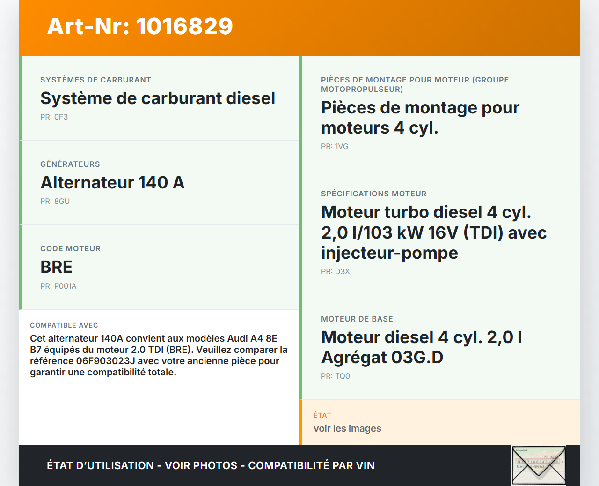Click the 'PR: 1VG' code
Image resolution: width=599 pixels, height=486 pixels.
click(335, 146)
